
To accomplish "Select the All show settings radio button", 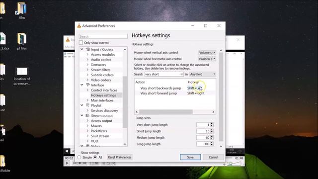I will tap(95, 157).
